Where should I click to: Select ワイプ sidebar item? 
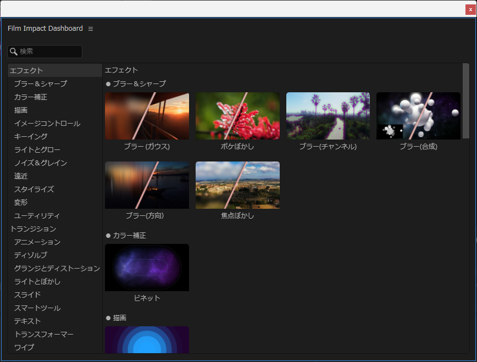[x=24, y=347]
